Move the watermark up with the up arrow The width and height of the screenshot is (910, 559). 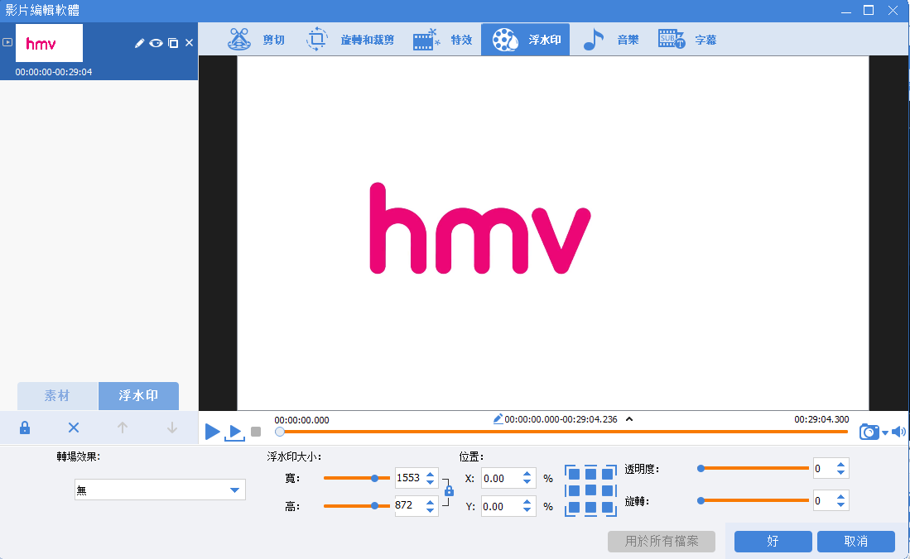click(x=123, y=428)
